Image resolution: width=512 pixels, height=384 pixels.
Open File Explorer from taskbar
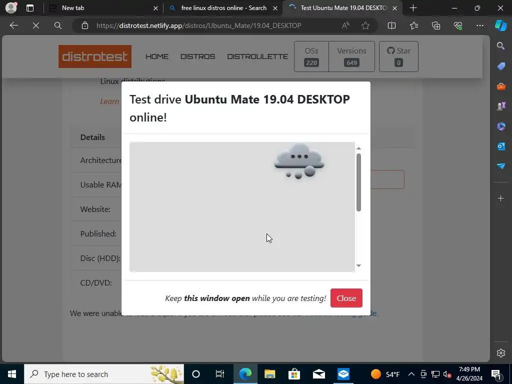[x=269, y=374]
